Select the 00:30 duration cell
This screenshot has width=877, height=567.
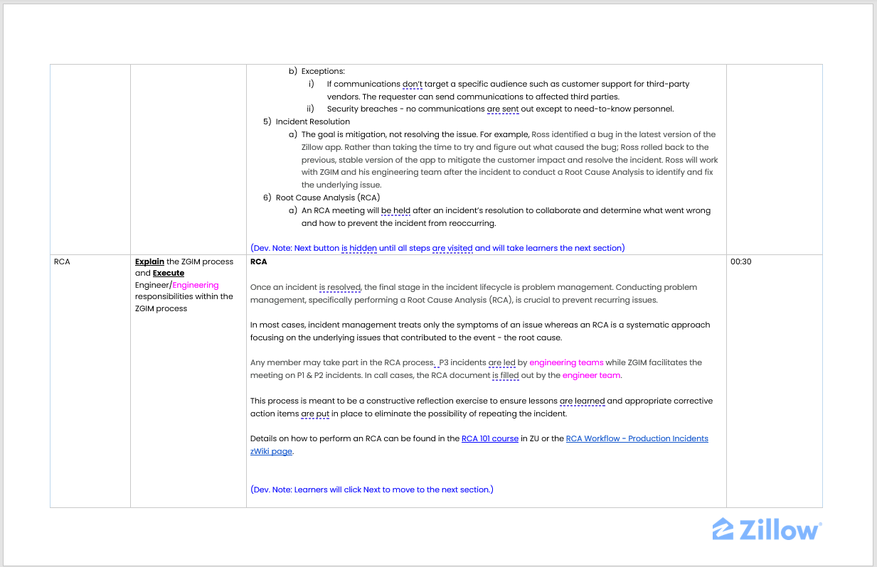coord(740,261)
